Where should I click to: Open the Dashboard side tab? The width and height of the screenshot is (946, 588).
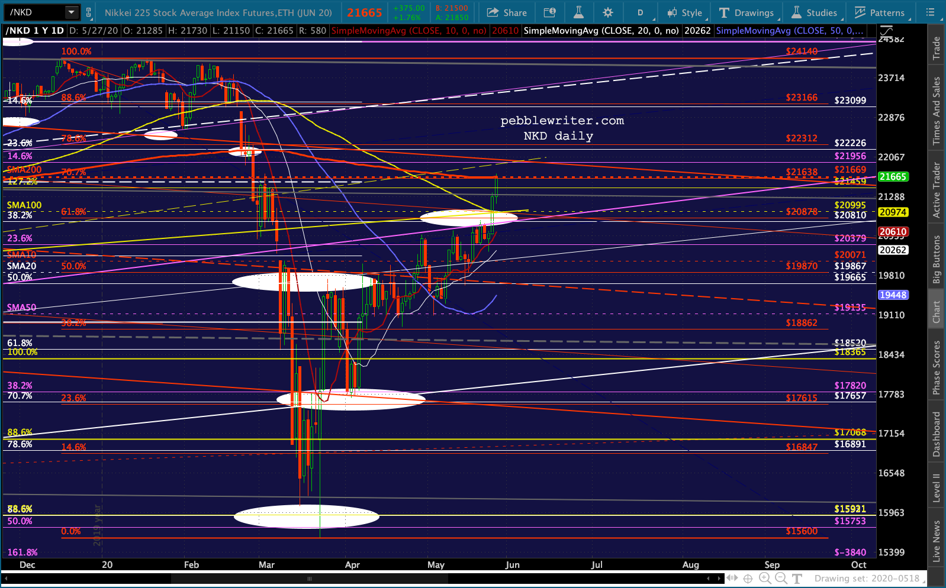[937, 434]
